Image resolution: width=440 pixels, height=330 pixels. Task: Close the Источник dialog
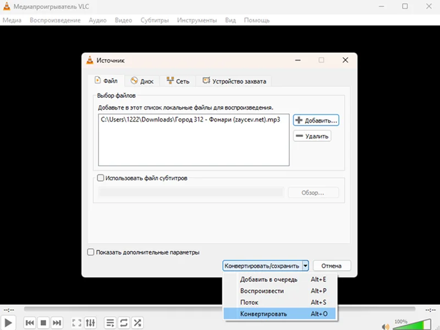(x=345, y=60)
